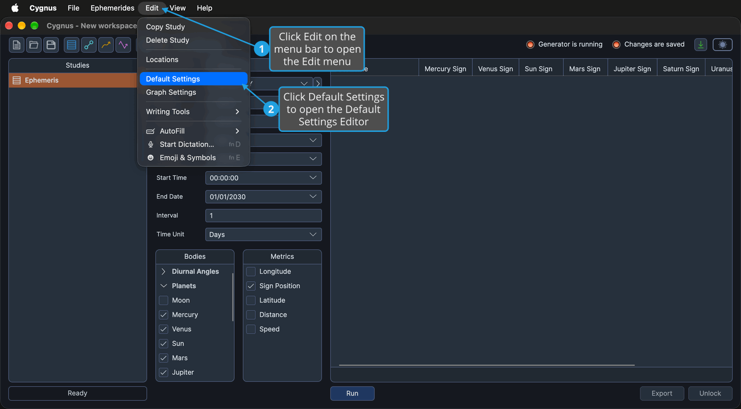Expand the Diurnal Angles group
The height and width of the screenshot is (409, 741).
(163, 272)
